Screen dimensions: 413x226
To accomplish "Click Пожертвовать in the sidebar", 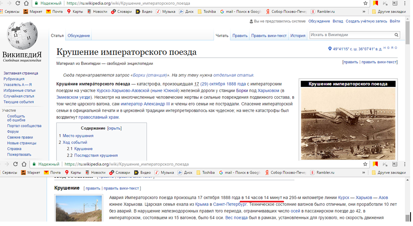I will pyautogui.click(x=19, y=155).
